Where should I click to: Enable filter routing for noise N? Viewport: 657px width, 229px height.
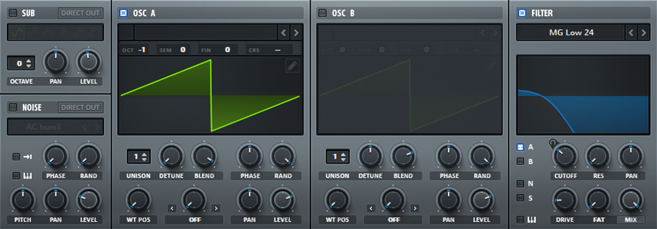(x=520, y=183)
